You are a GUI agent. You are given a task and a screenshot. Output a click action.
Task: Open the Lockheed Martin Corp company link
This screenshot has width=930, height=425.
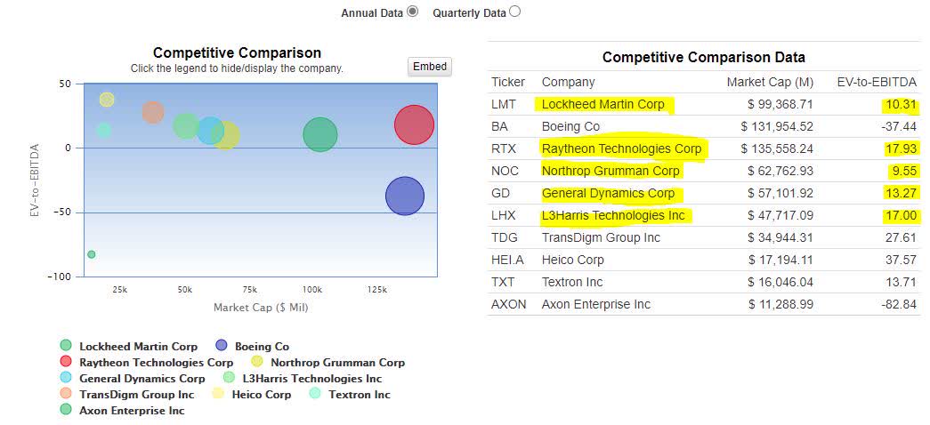click(602, 104)
